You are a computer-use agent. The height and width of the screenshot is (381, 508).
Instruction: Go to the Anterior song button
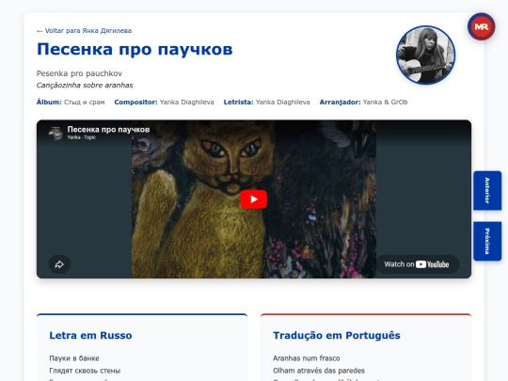487,190
